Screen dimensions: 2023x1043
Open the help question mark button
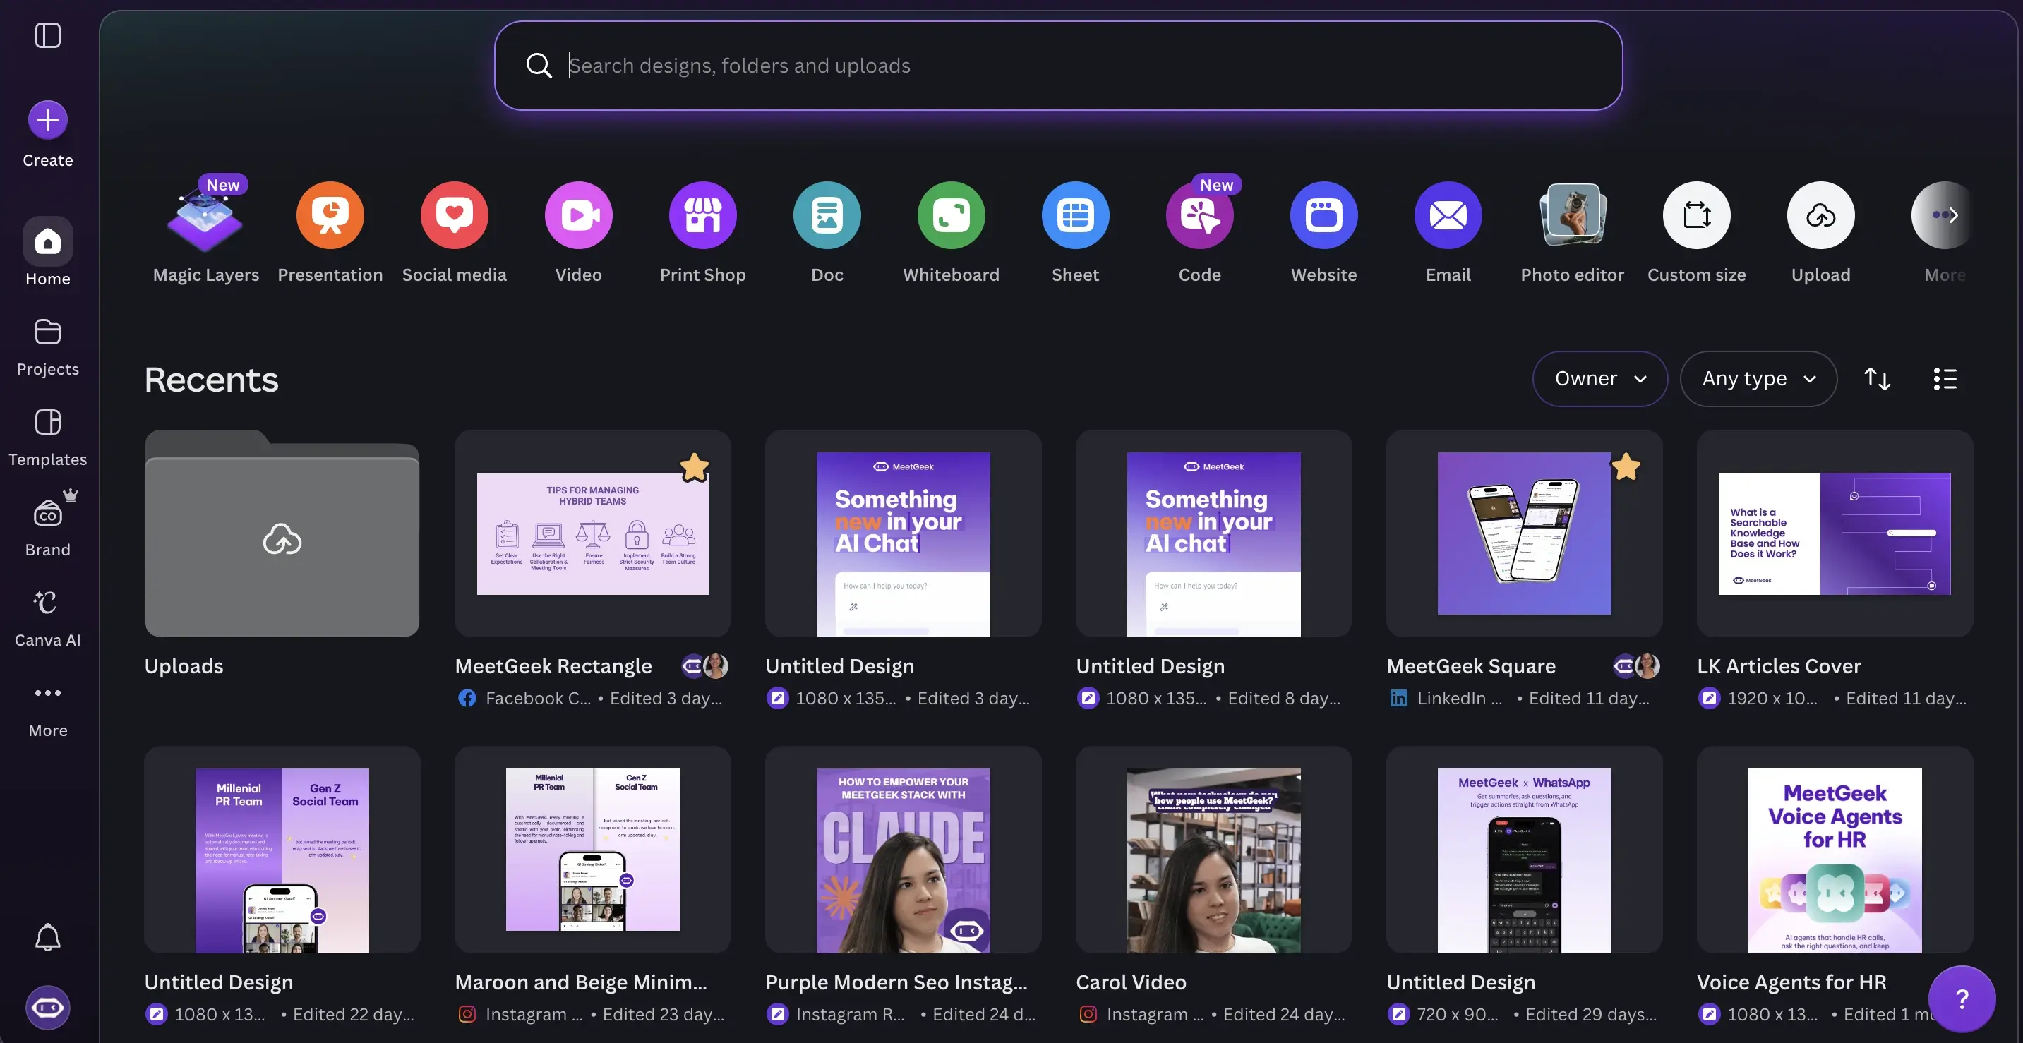pyautogui.click(x=1962, y=999)
